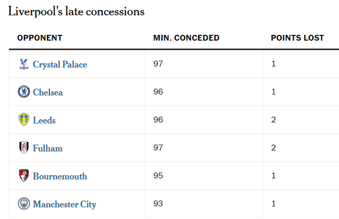Visit the Bournemouth team link

pos(60,176)
